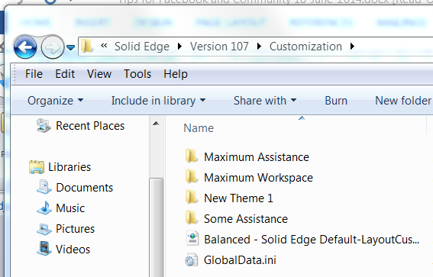Open the Tools menu
The width and height of the screenshot is (433, 277).
tap(137, 74)
